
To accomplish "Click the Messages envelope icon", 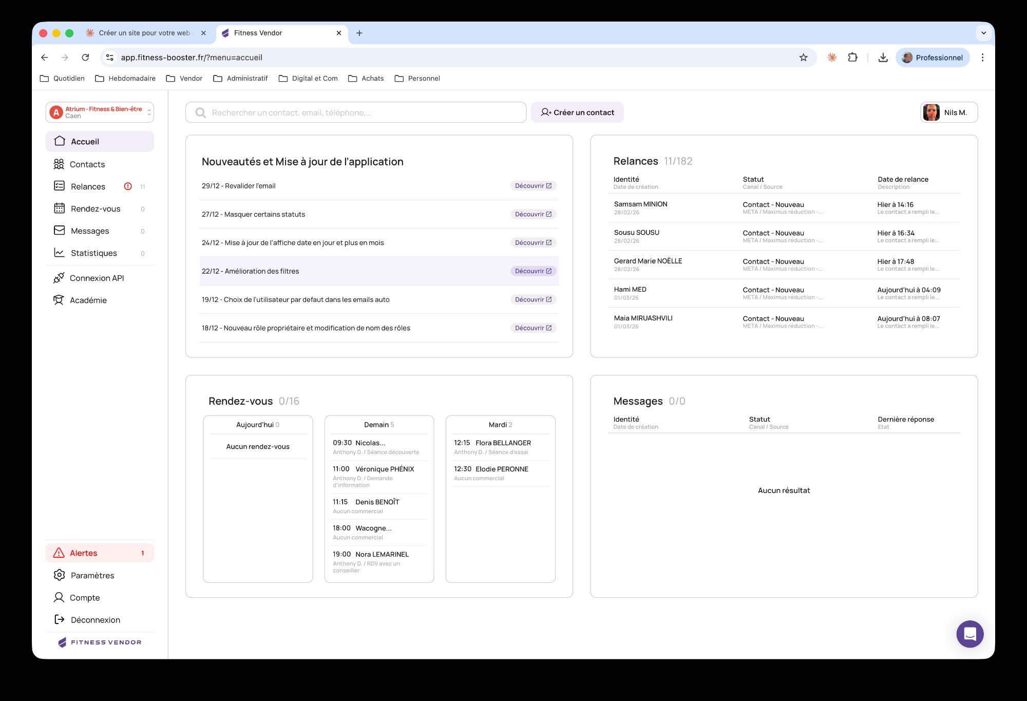I will (x=59, y=231).
